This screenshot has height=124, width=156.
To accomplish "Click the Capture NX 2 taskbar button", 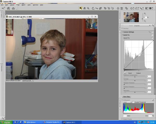I will [x=72, y=122].
